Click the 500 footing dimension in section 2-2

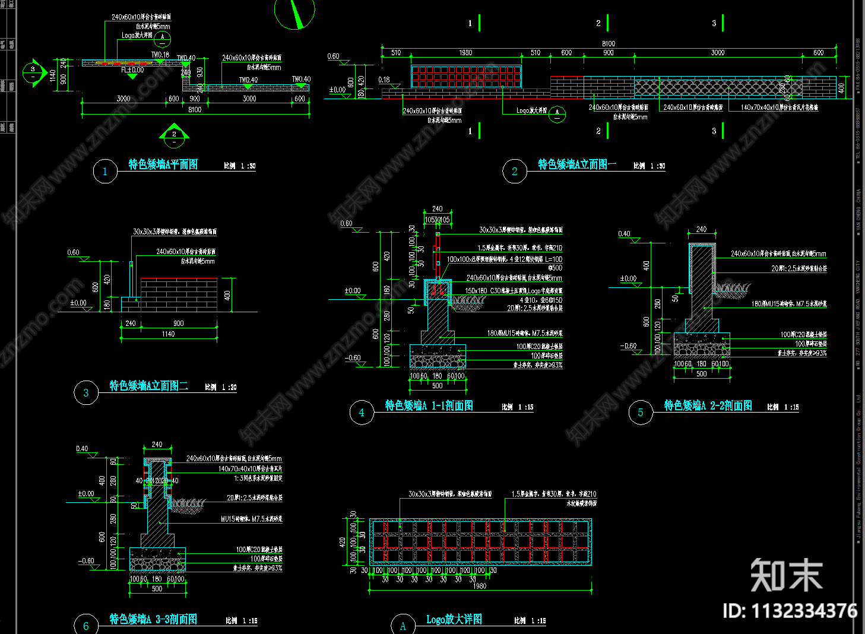coord(702,374)
